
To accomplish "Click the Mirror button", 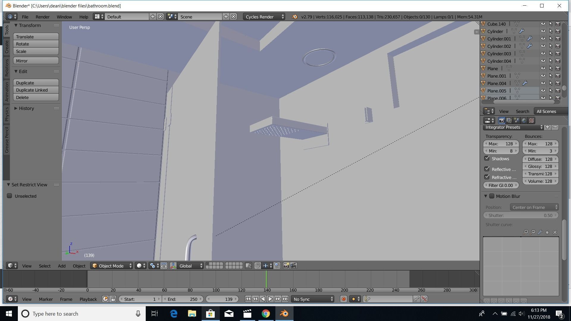I will (36, 61).
